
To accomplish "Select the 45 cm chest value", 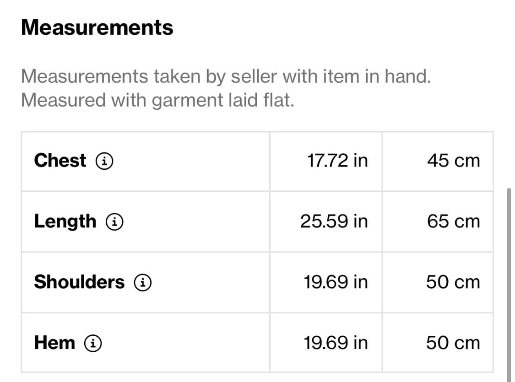I will tap(453, 161).
